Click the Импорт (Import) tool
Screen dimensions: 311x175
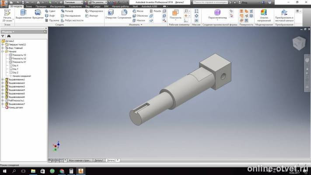click(91, 16)
